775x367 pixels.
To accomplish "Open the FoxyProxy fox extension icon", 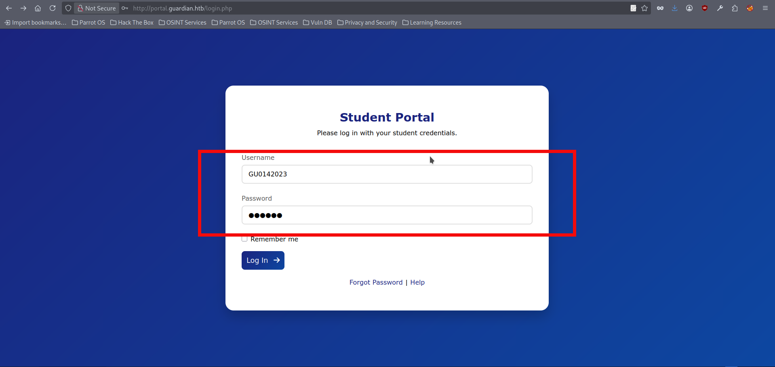I will tap(750, 8).
